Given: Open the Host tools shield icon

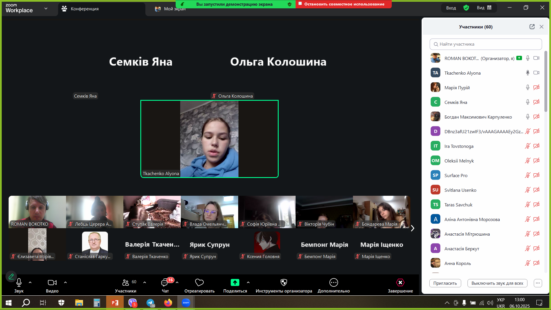Looking at the screenshot, I should pyautogui.click(x=284, y=283).
